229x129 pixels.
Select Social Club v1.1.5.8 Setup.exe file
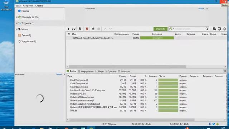[87, 90]
